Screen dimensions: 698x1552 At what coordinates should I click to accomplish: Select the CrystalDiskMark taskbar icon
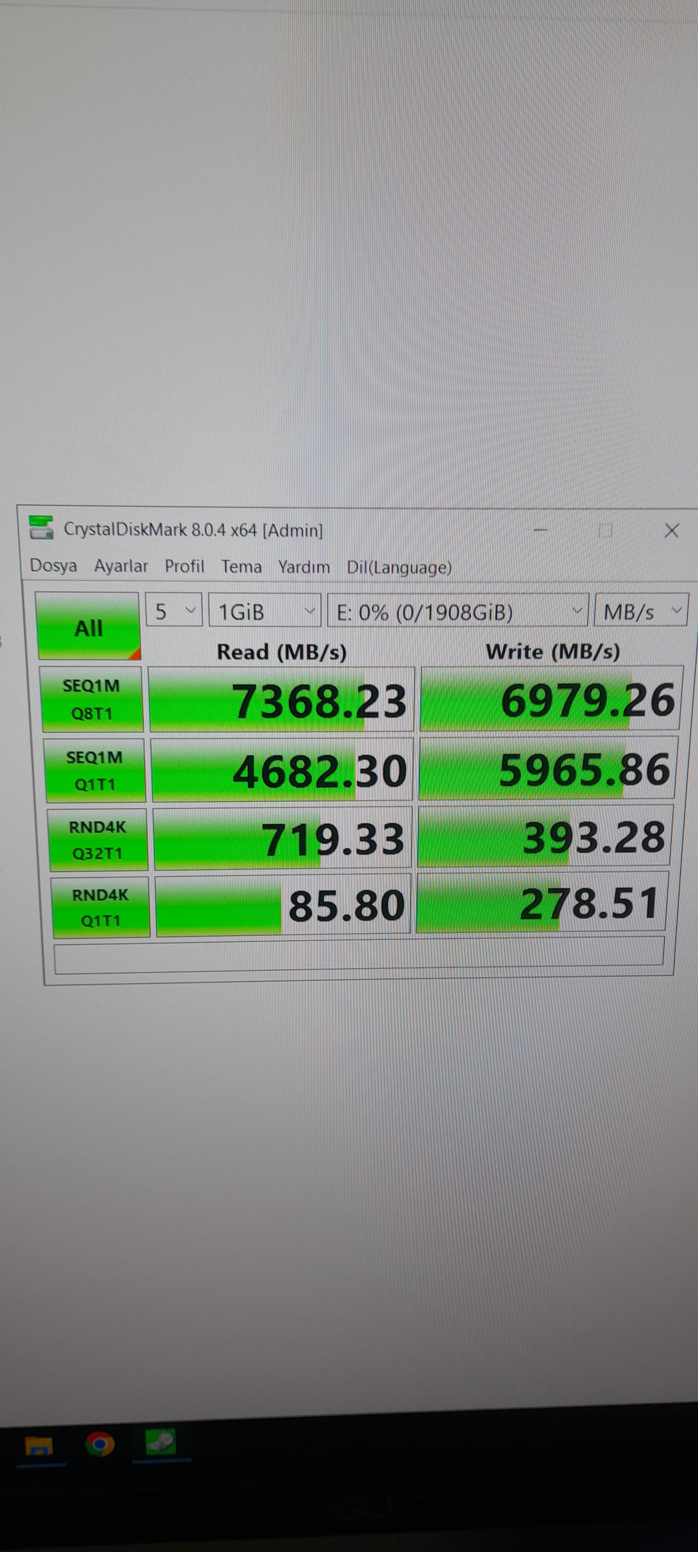(x=160, y=1442)
